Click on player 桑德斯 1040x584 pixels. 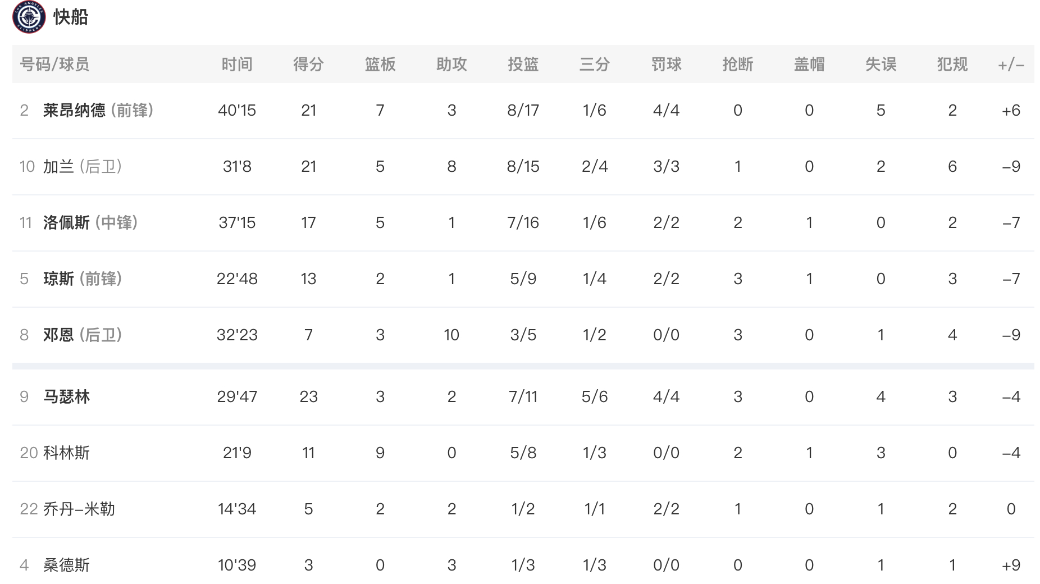66,565
